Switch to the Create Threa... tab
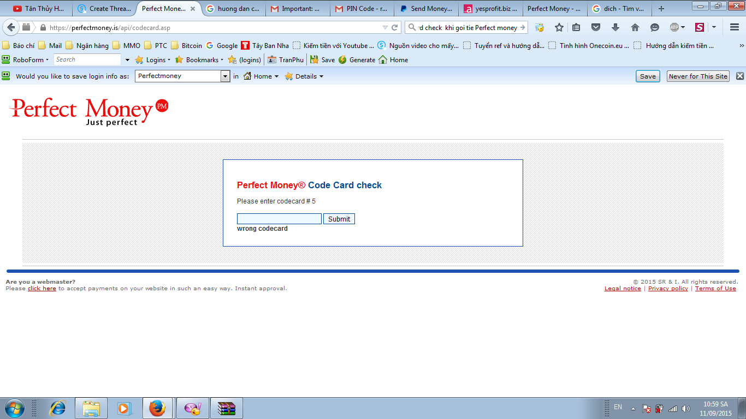The height and width of the screenshot is (419, 746). click(x=104, y=9)
